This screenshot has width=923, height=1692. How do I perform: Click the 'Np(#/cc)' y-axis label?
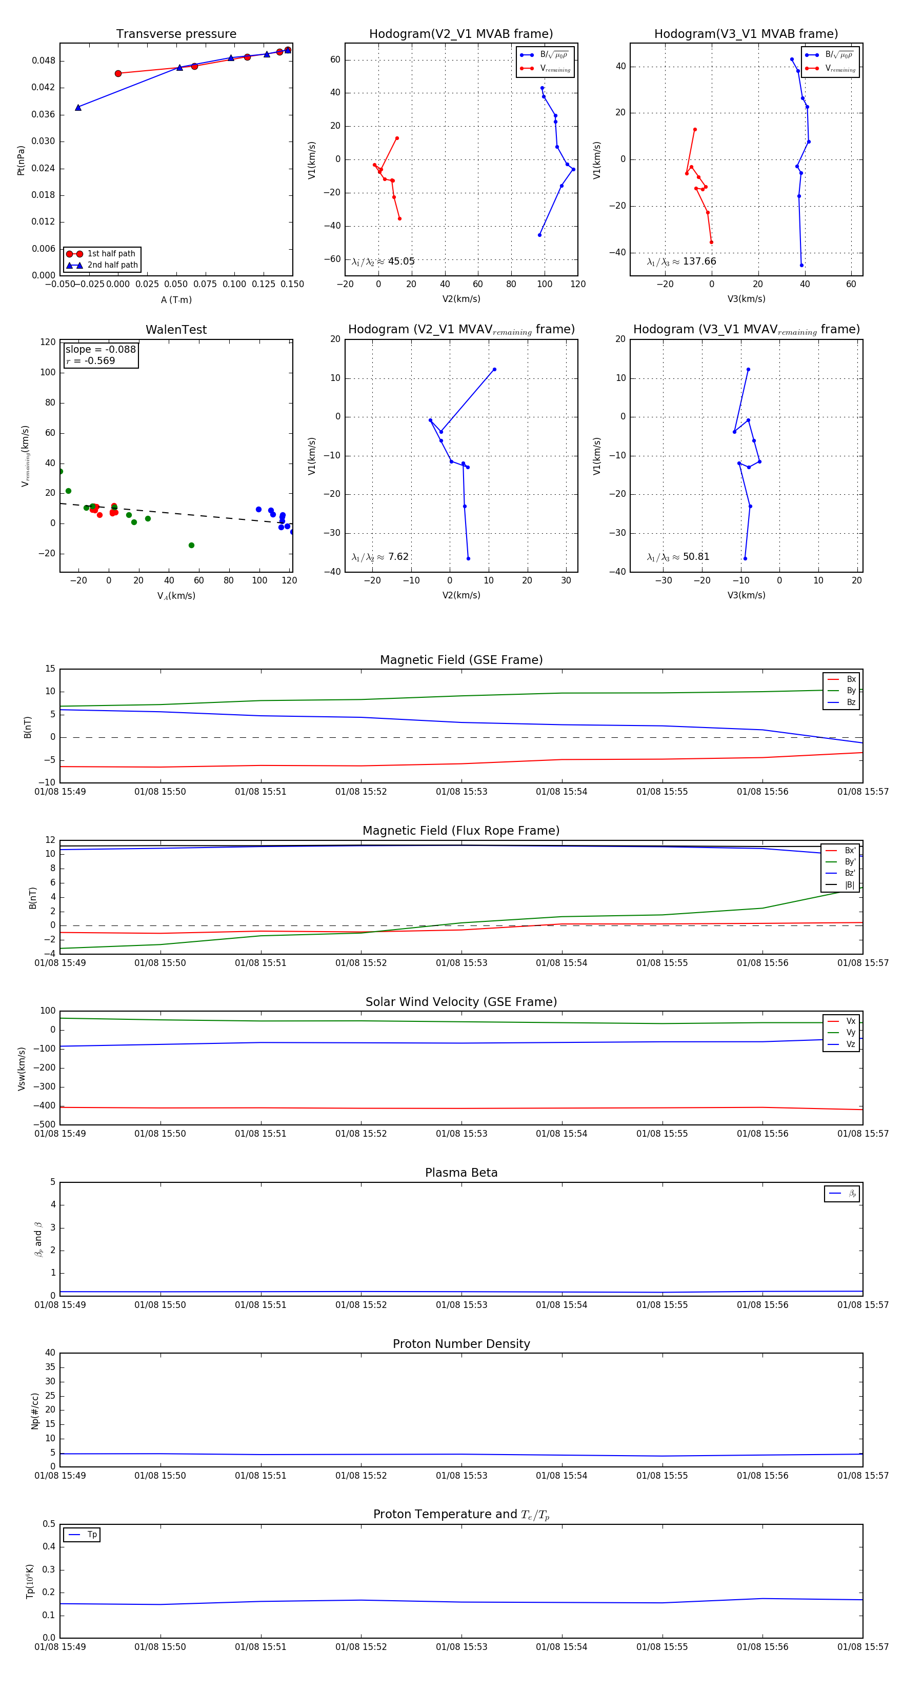(x=35, y=1410)
